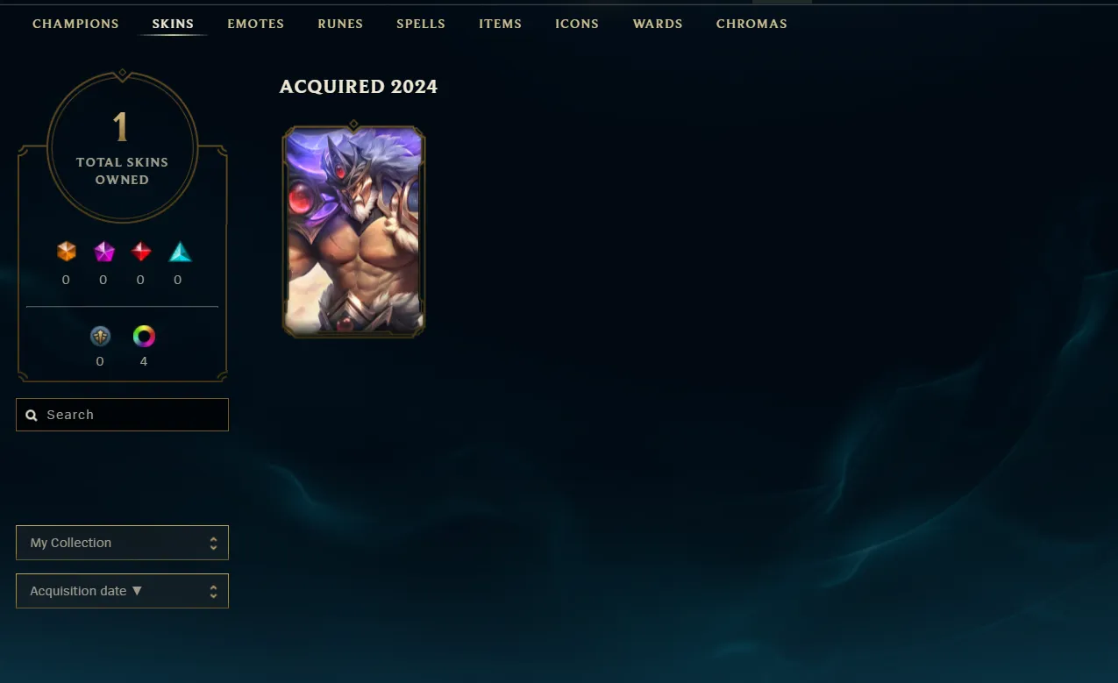This screenshot has width=1118, height=683.
Task: Select the acquired 2024 skin thumbnail
Action: (353, 231)
